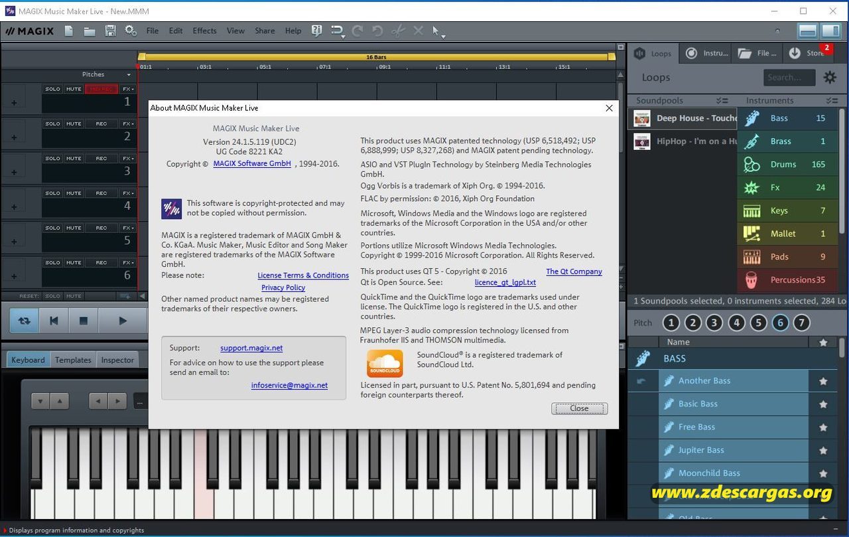The image size is (849, 537).
Task: Switch to the Loops tab
Action: (653, 53)
